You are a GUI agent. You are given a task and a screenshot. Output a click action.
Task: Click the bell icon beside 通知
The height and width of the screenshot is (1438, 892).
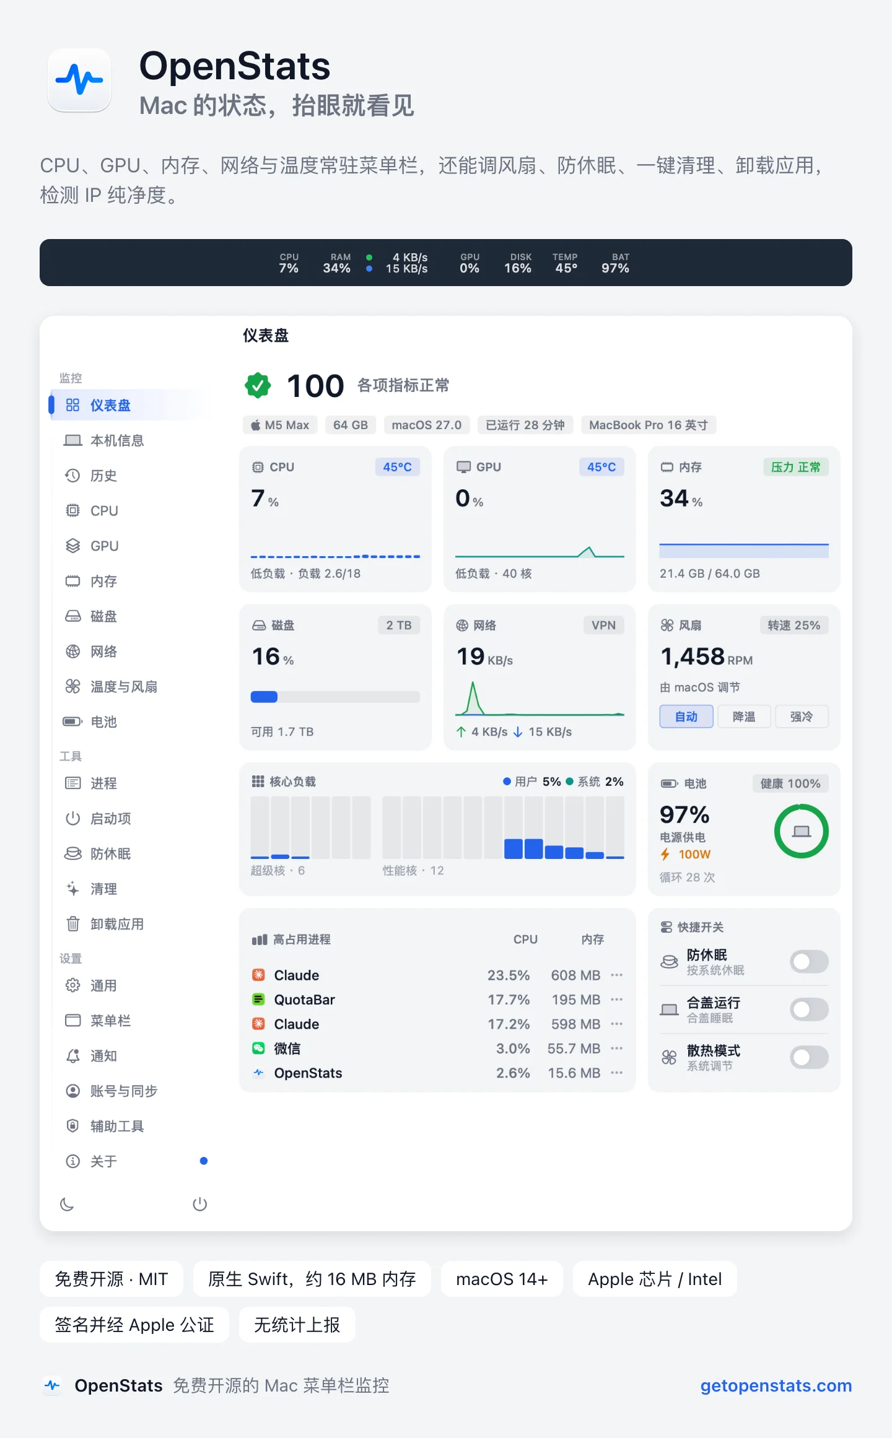72,1056
